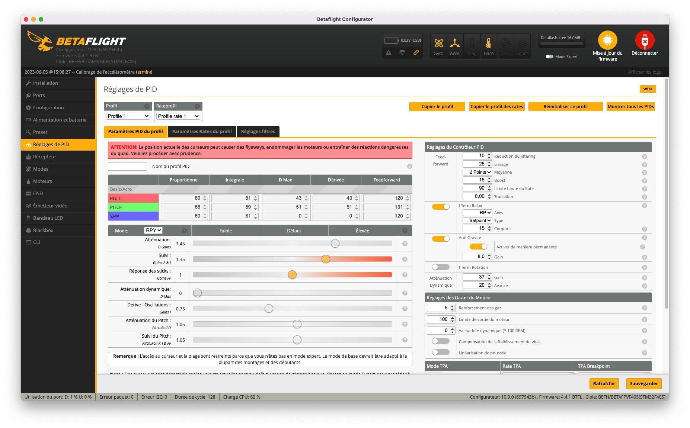
Task: Click Réinitialiser ce profil button
Action: click(565, 106)
